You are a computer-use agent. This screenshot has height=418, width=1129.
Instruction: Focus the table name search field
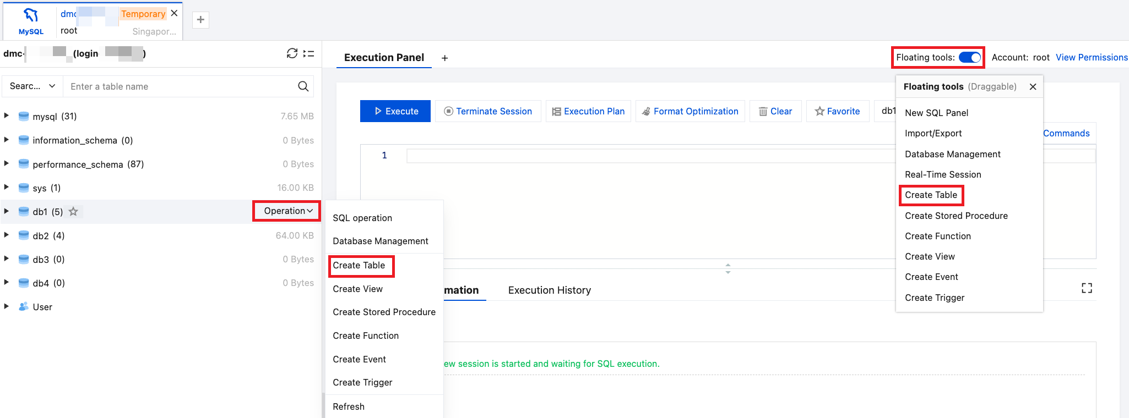pos(182,86)
